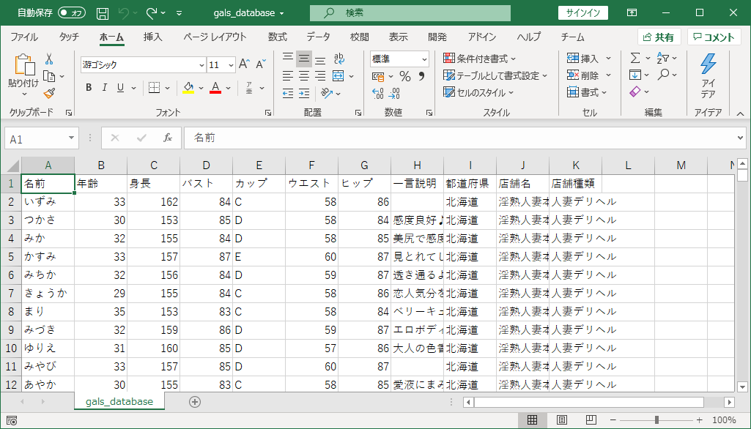This screenshot has width=751, height=429.
Task: Apply bold formatting to selected cell
Action: [x=87, y=87]
